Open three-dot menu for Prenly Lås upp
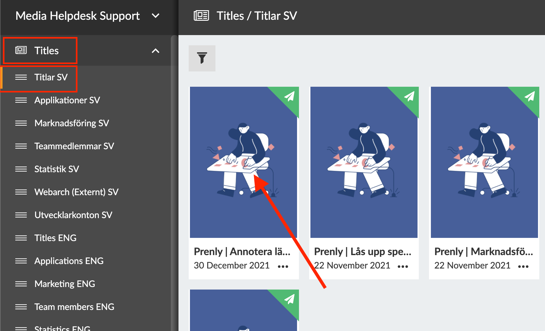This screenshot has height=331, width=545. click(x=403, y=266)
